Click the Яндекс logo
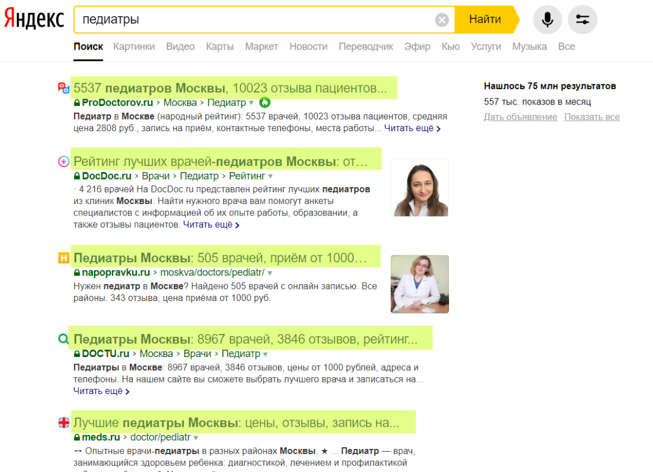The image size is (653, 472). (34, 19)
